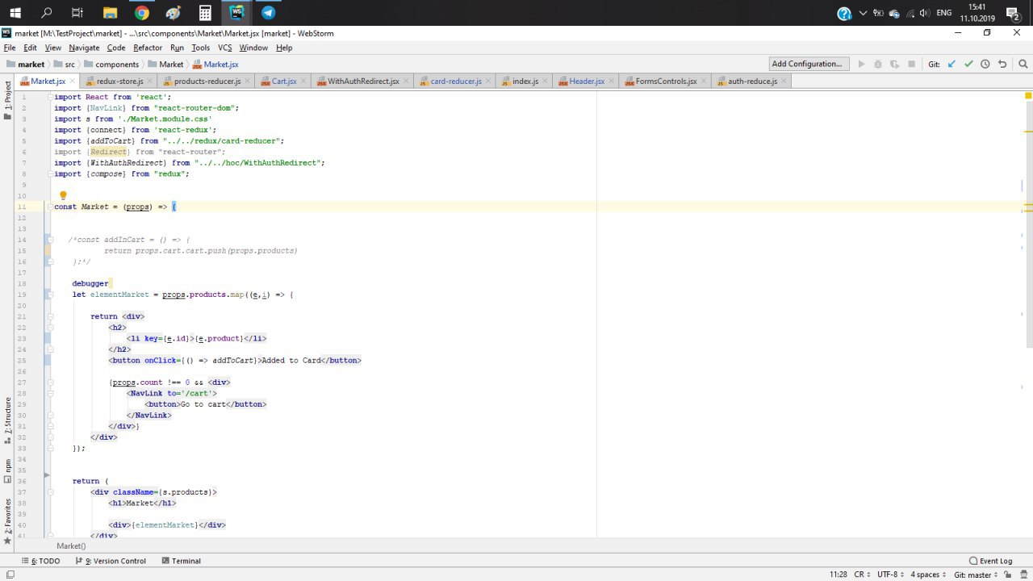Open Git history clock icon

click(985, 64)
